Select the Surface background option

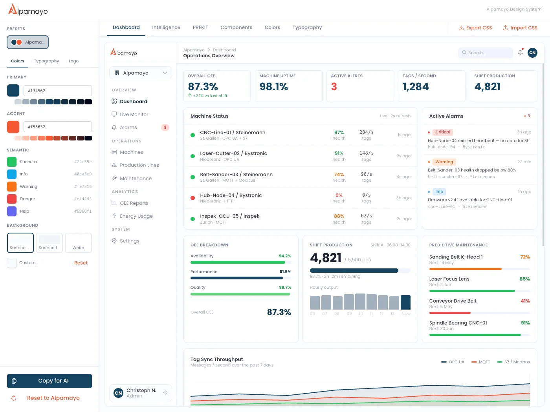click(x=20, y=243)
